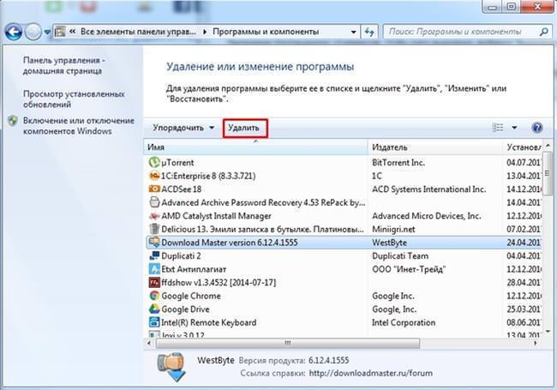Viewport: 557px width, 390px height.
Task: Click the Advanced Archive Password Recovery icon
Action: point(154,202)
